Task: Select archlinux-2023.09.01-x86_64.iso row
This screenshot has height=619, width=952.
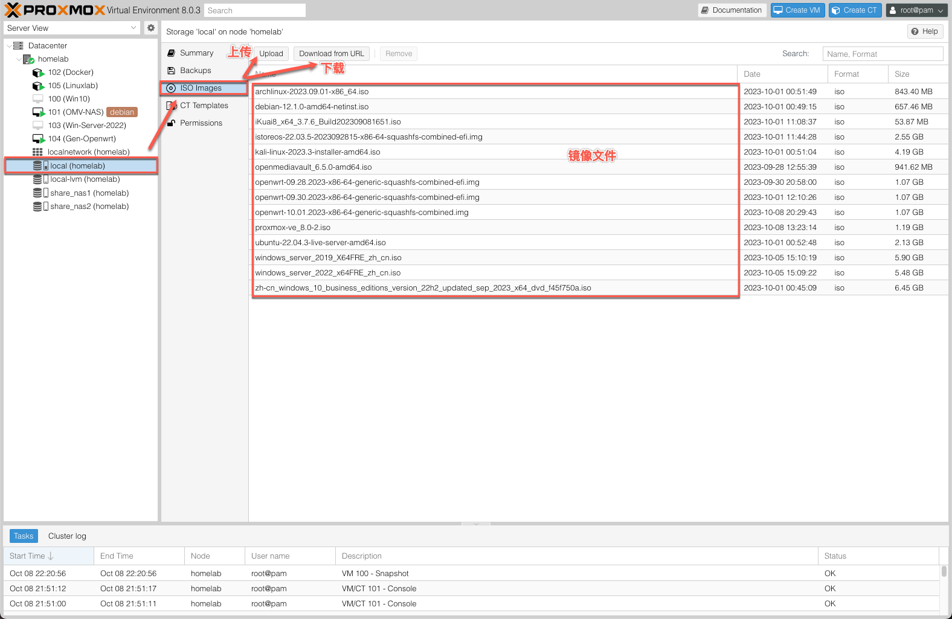Action: point(599,92)
